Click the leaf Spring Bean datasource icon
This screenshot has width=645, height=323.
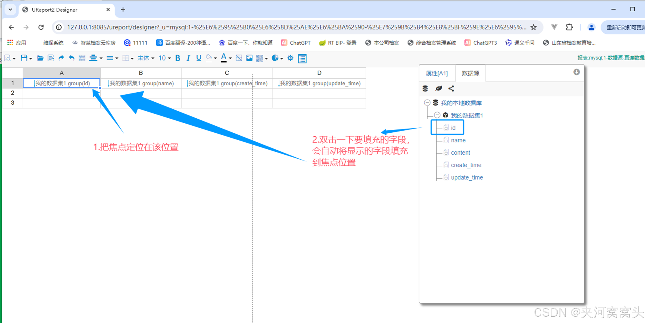coord(438,88)
